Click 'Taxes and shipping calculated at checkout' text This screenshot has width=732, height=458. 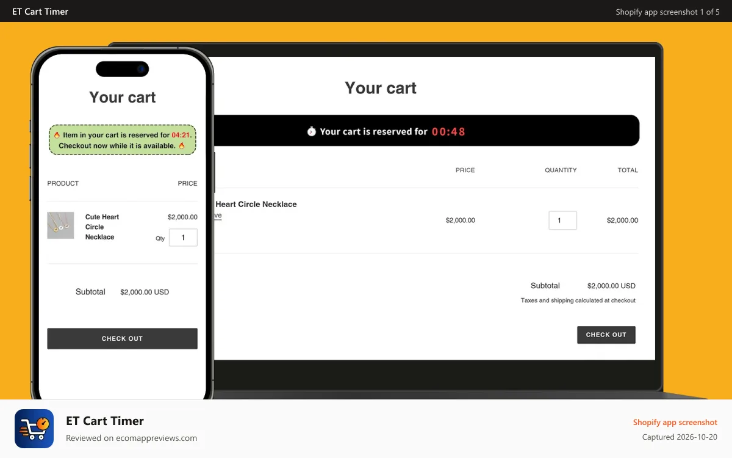point(578,300)
